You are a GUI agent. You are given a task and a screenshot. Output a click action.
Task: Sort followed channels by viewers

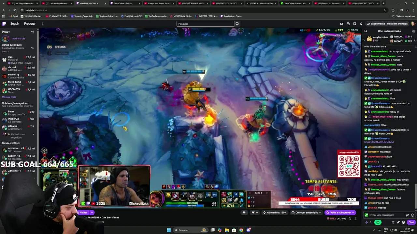click(32, 48)
